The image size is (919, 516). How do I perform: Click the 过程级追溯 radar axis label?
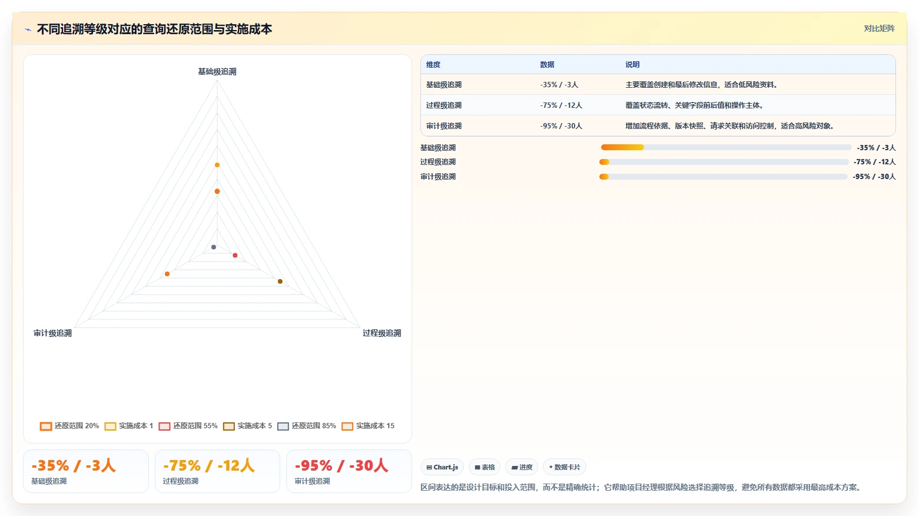[x=381, y=333]
